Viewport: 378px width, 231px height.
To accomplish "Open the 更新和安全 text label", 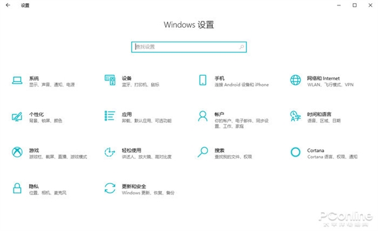I will (134, 186).
